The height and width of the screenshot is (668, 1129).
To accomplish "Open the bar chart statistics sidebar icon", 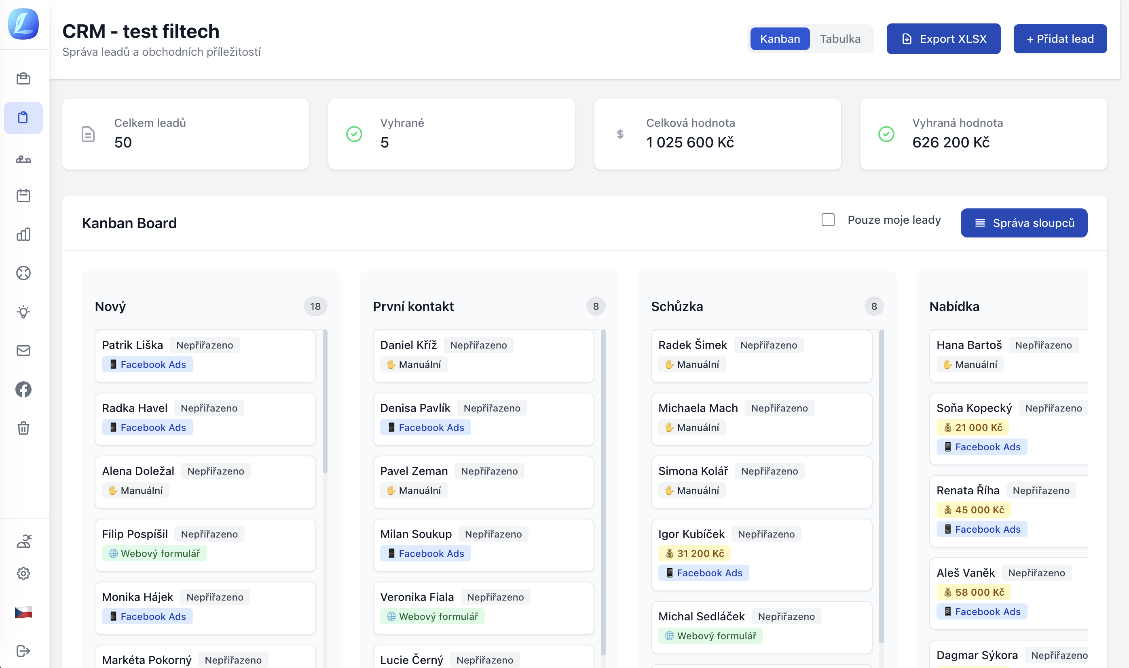I will [23, 235].
